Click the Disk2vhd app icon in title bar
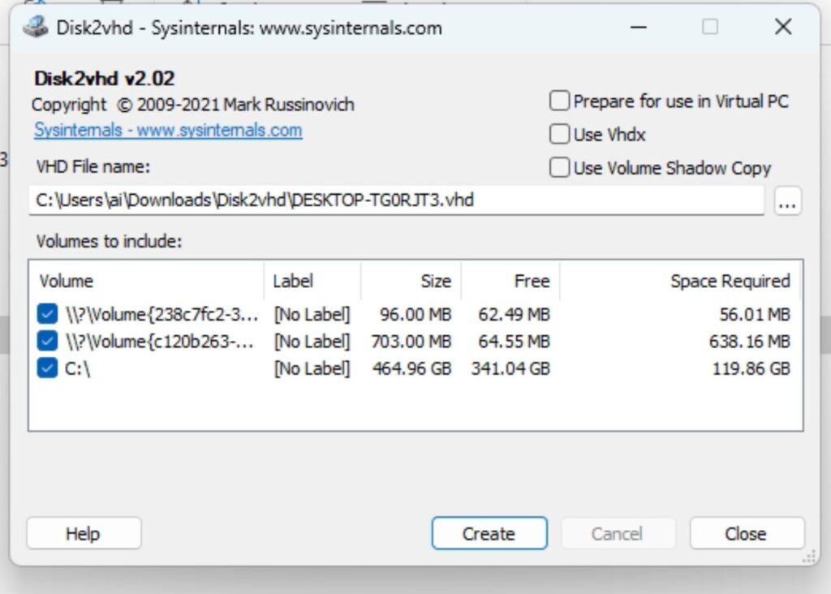 coord(36,27)
